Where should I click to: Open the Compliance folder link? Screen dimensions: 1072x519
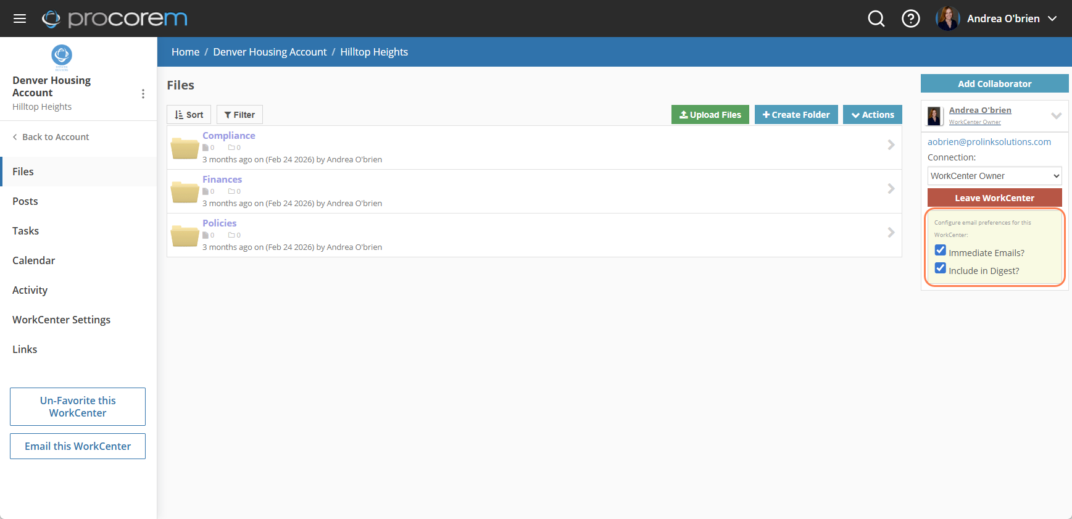(229, 135)
